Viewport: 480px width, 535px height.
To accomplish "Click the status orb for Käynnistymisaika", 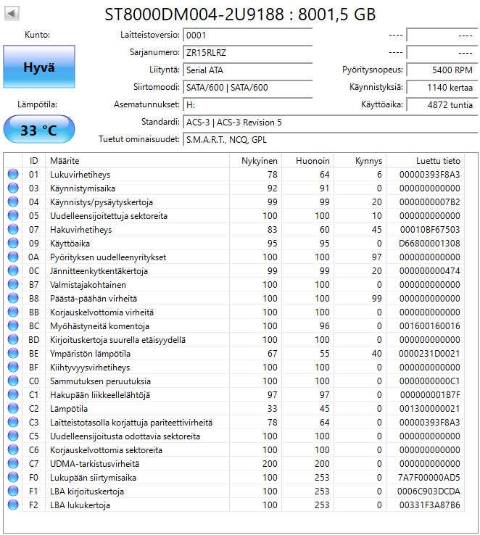I will point(13,188).
